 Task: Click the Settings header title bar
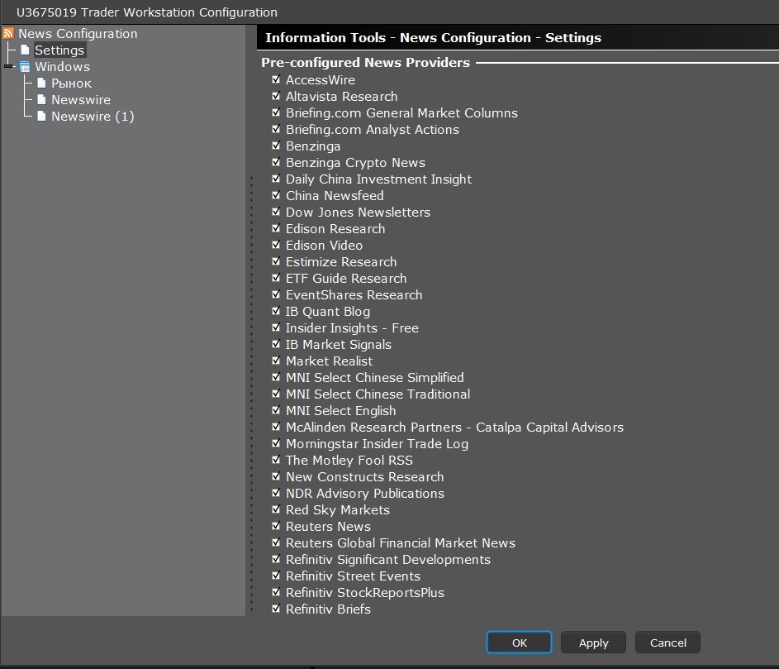518,38
